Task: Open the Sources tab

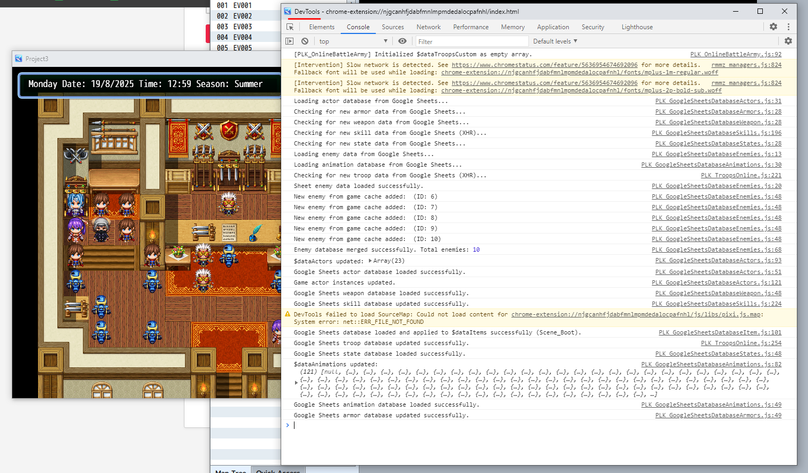Action: (393, 27)
